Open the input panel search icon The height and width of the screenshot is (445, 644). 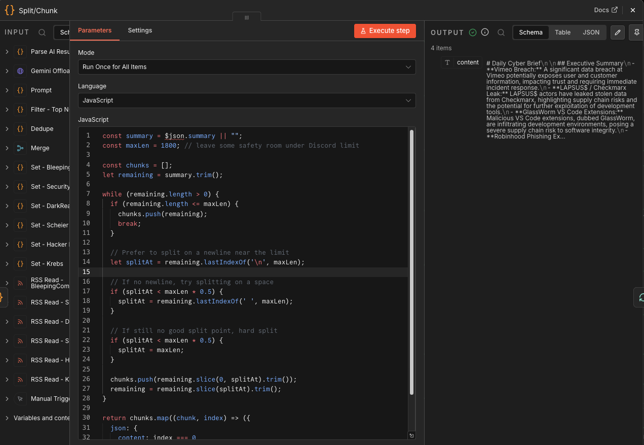pyautogui.click(x=42, y=32)
